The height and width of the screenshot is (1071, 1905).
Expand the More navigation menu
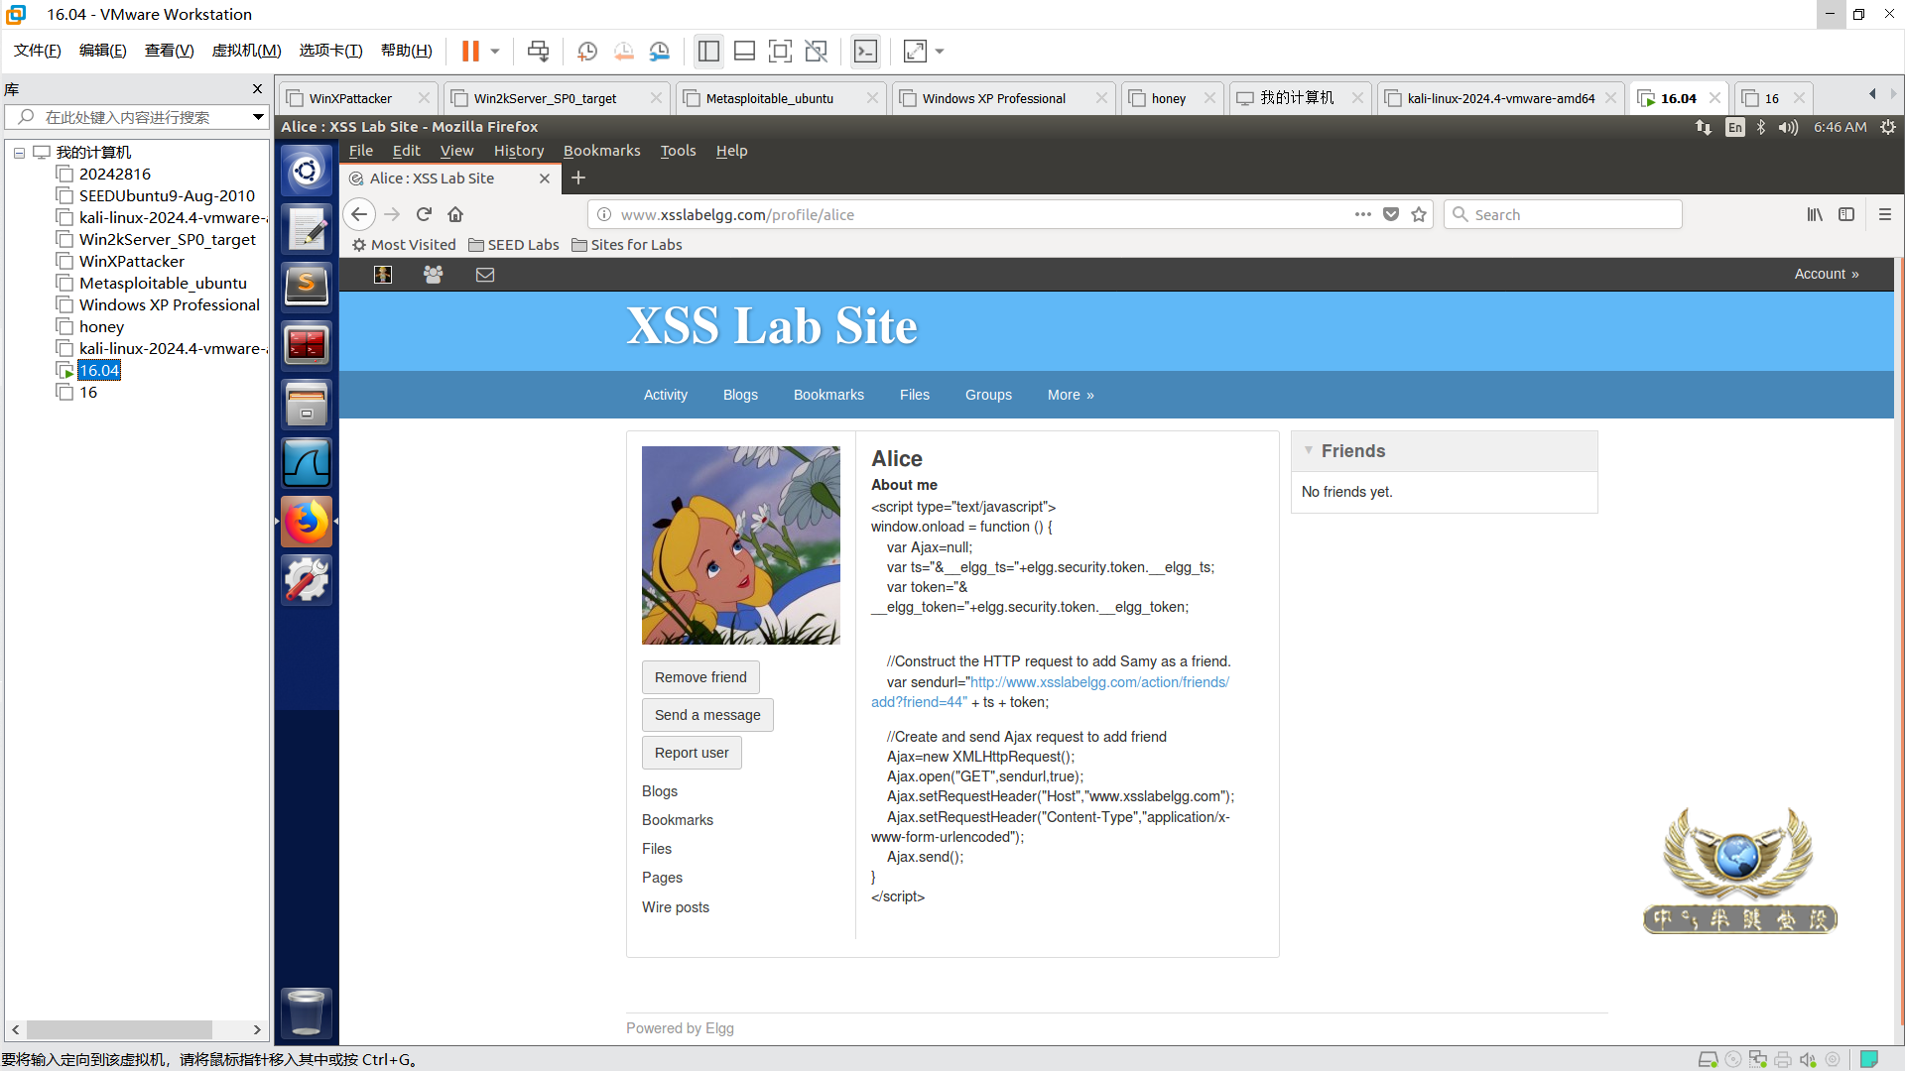point(1070,395)
